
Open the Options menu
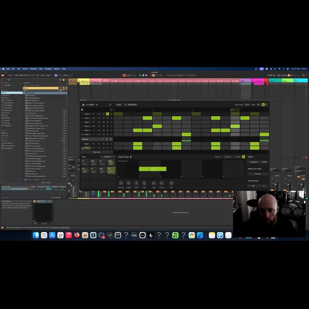pyautogui.click(x=57, y=69)
